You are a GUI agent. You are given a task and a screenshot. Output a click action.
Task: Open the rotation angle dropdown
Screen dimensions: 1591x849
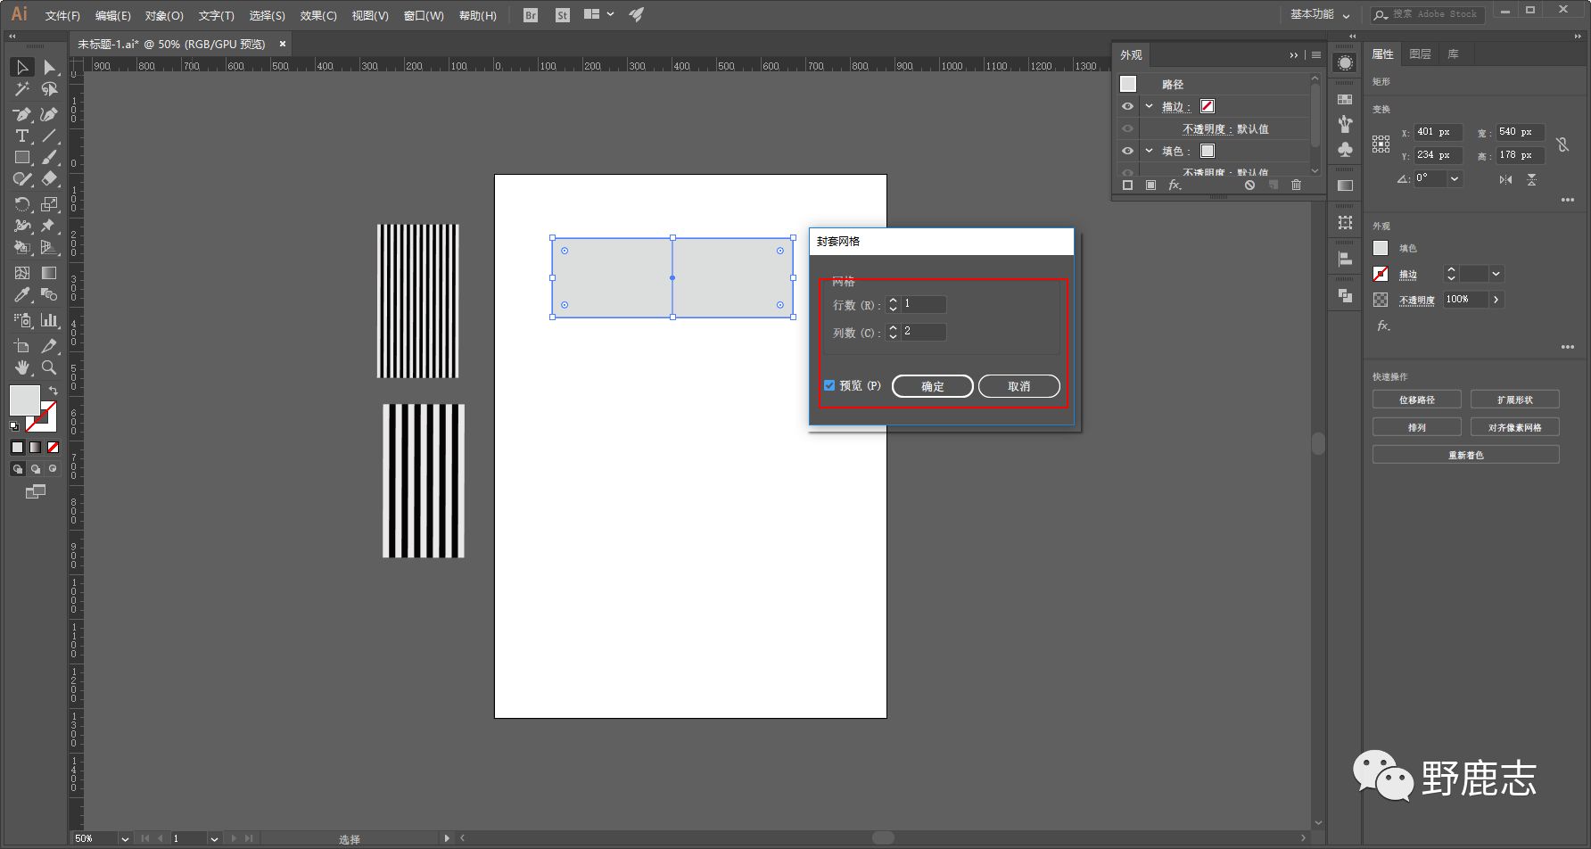pos(1455,178)
